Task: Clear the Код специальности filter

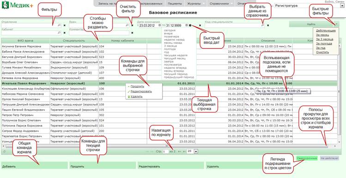Action: [268, 25]
